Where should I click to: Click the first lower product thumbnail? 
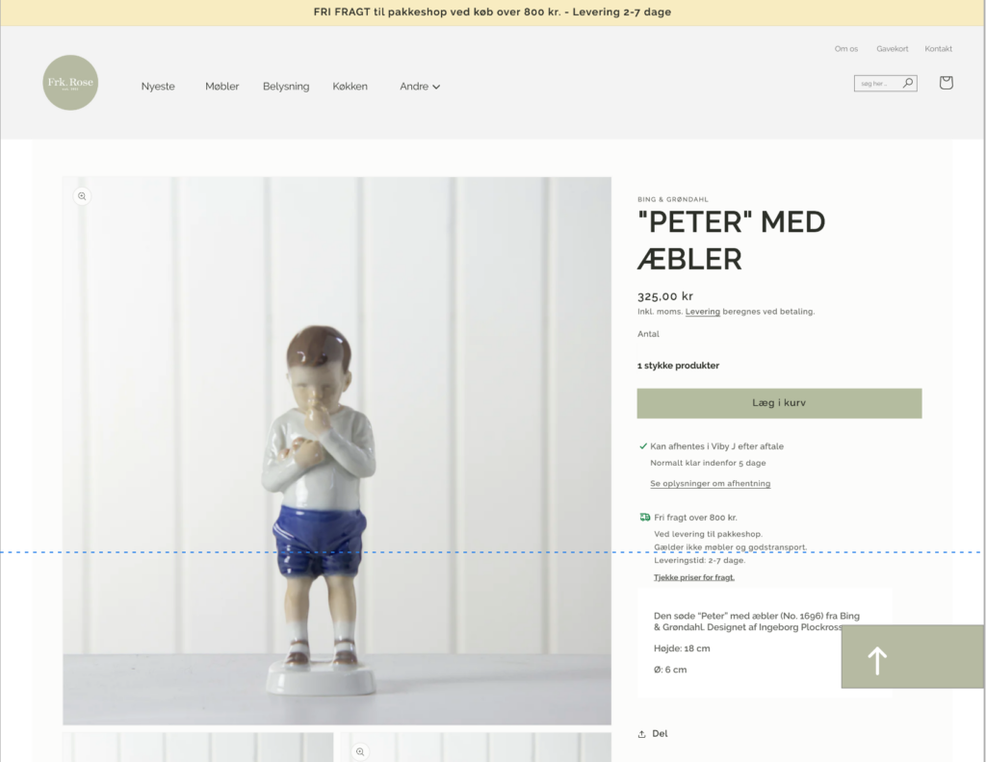197,747
